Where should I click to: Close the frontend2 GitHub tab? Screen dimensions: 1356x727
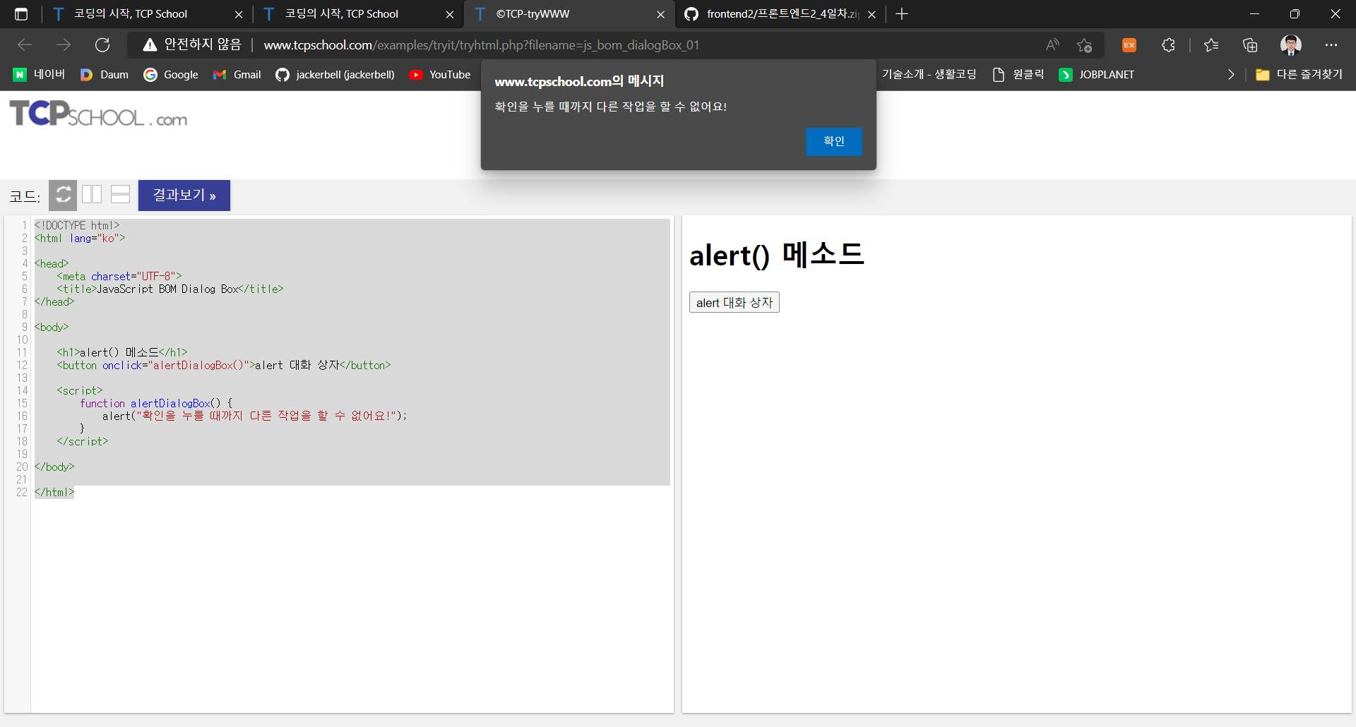tap(872, 14)
